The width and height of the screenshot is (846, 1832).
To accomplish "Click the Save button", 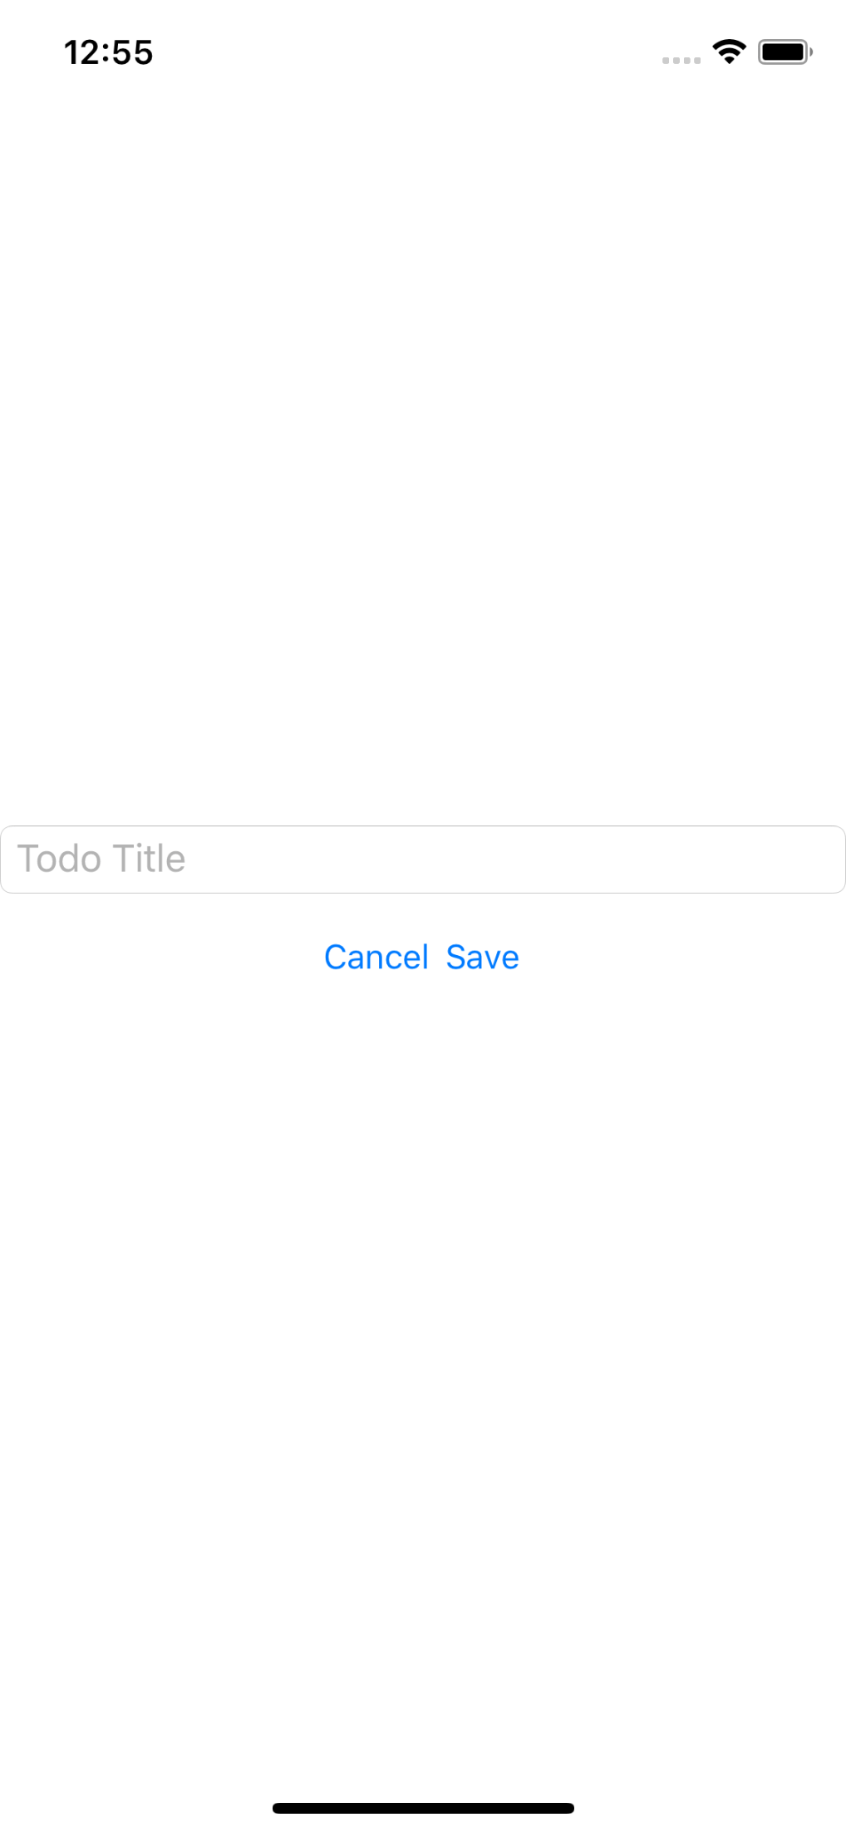I will [x=483, y=958].
